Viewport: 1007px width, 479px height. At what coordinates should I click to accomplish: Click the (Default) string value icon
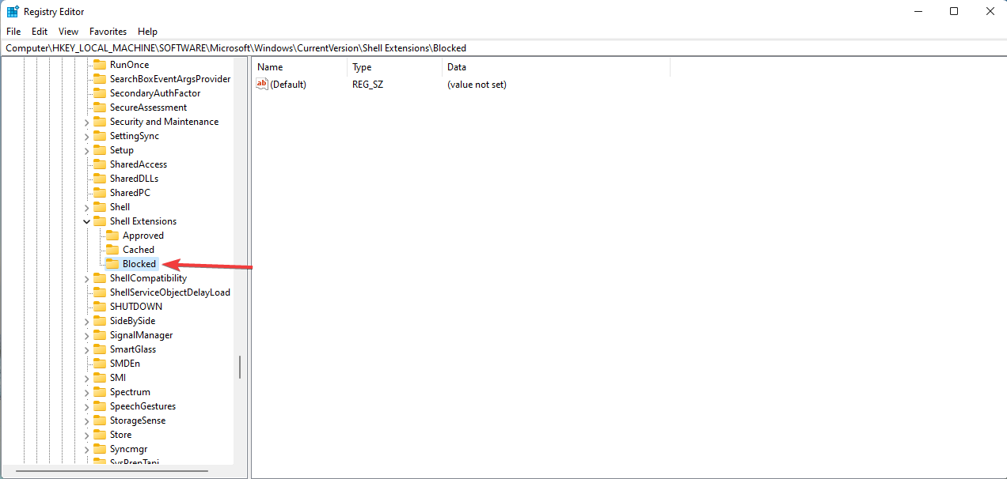tap(262, 85)
